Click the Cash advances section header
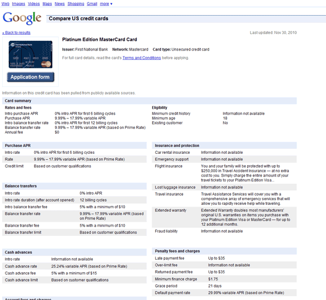 [74, 252]
